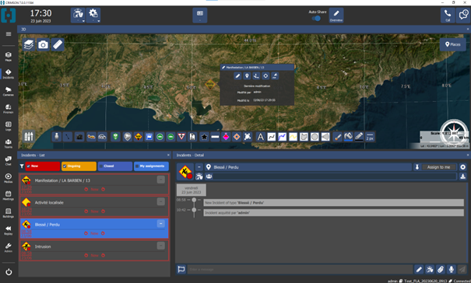
Task: Click the keyboard layout button at top center
Action: (200, 16)
